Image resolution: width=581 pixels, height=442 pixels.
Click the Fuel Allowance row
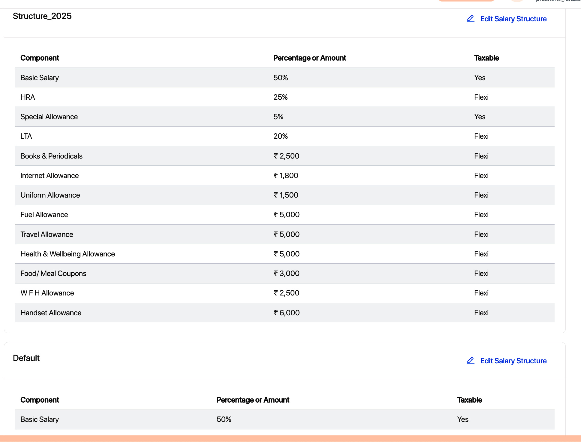tap(44, 215)
